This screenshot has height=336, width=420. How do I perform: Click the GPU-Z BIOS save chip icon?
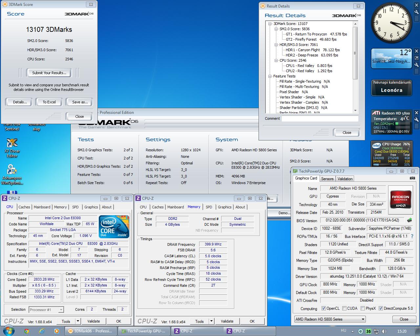(409, 220)
